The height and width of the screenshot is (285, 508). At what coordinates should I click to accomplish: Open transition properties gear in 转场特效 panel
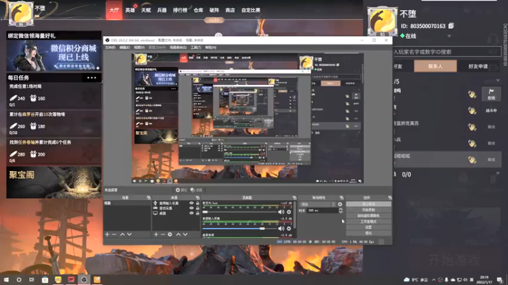point(340,204)
